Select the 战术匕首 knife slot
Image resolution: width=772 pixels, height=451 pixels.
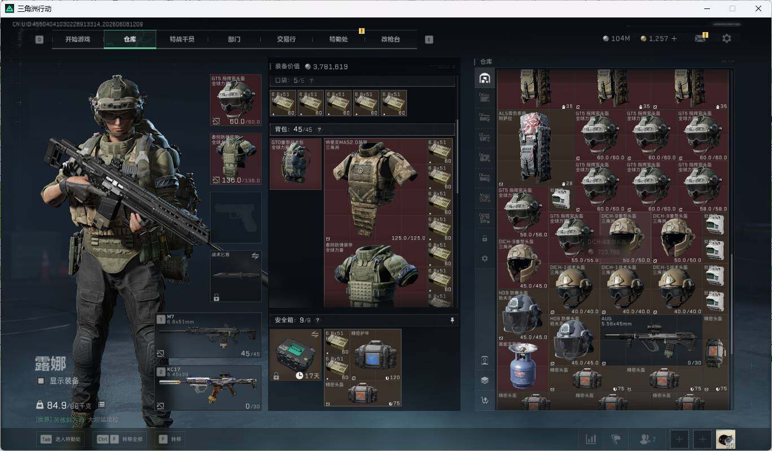[236, 276]
